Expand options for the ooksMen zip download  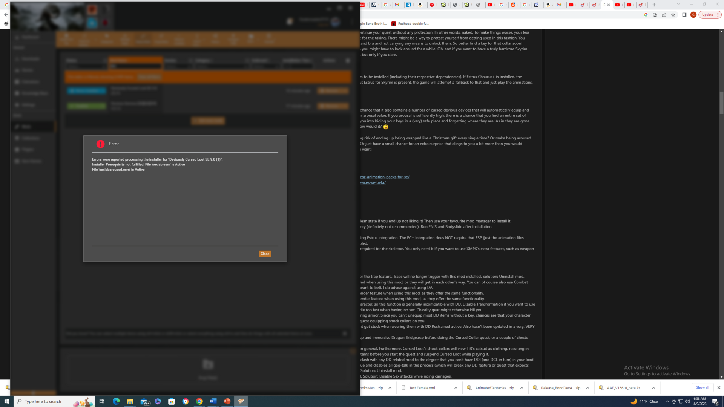(x=390, y=388)
